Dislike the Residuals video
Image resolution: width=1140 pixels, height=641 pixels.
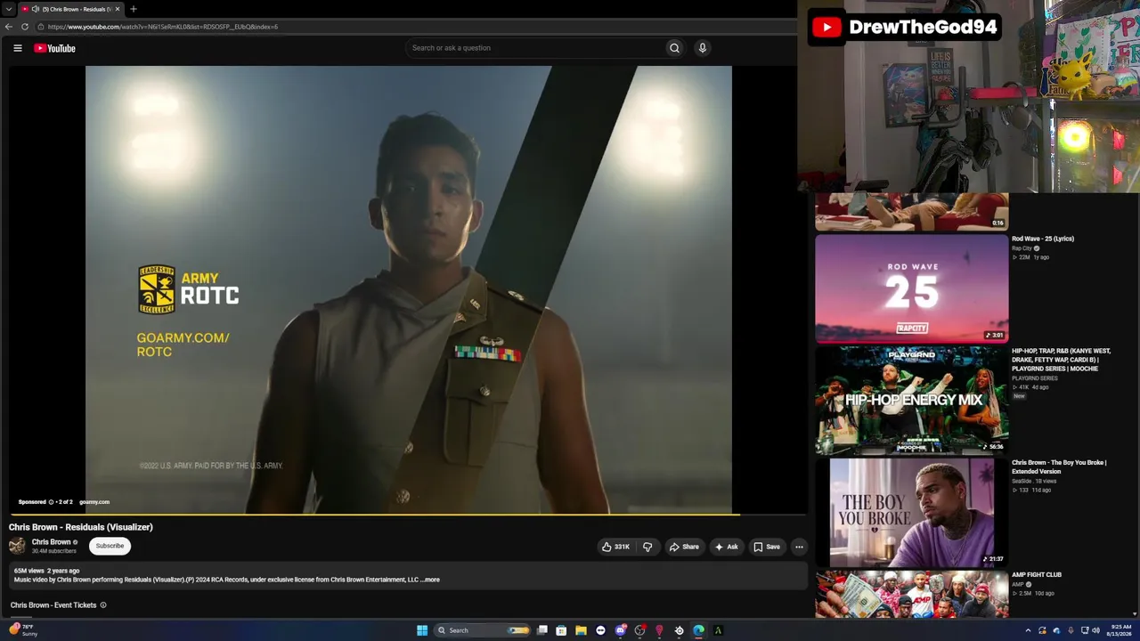click(647, 547)
